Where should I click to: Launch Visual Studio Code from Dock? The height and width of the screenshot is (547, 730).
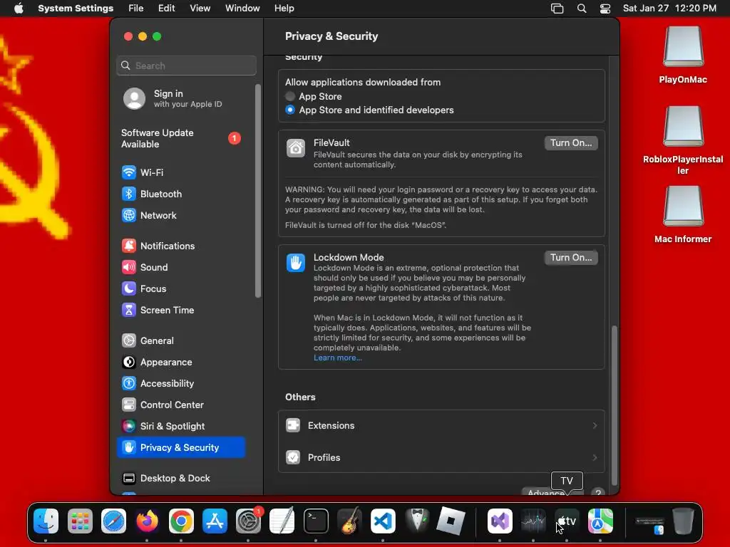(x=383, y=521)
